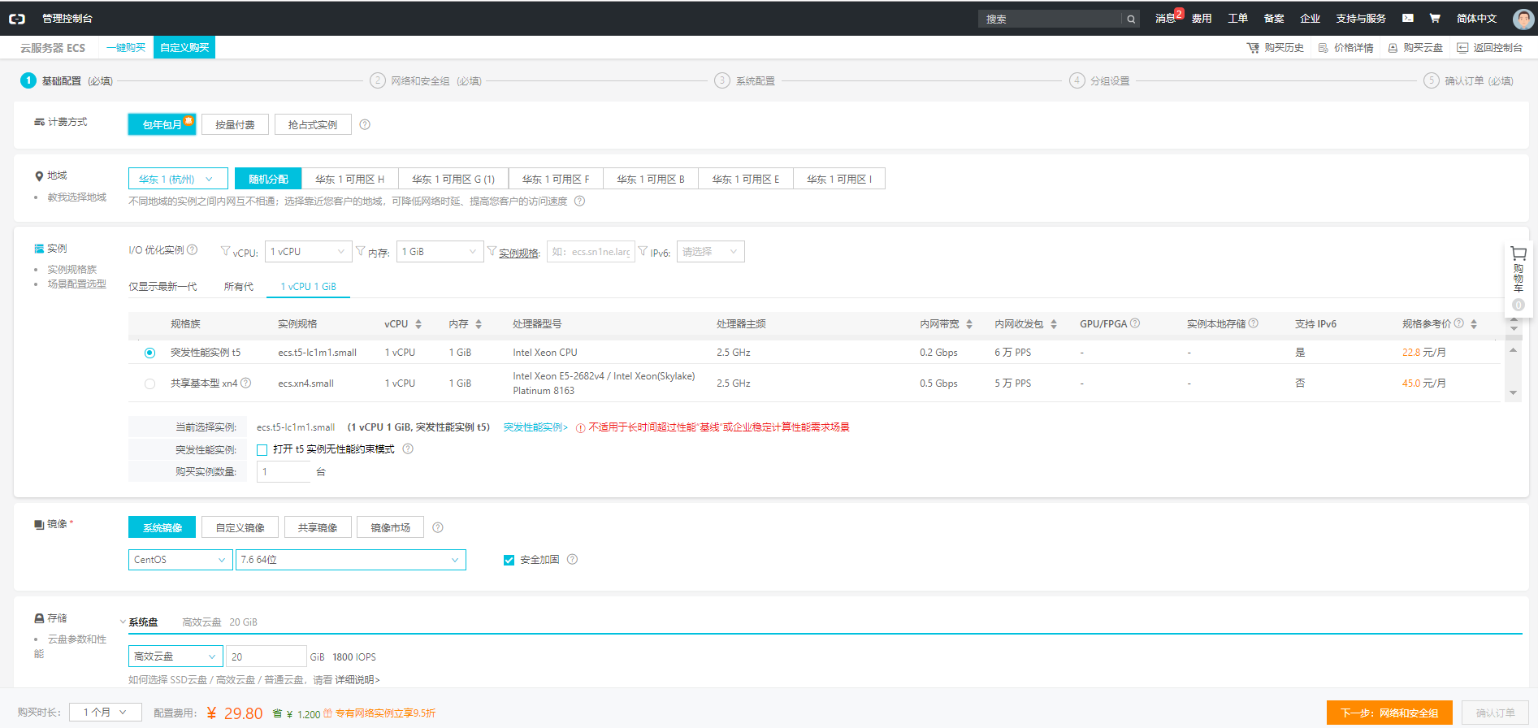Sort table by 内网带宽 column
The height and width of the screenshot is (728, 1538).
pyautogui.click(x=969, y=324)
